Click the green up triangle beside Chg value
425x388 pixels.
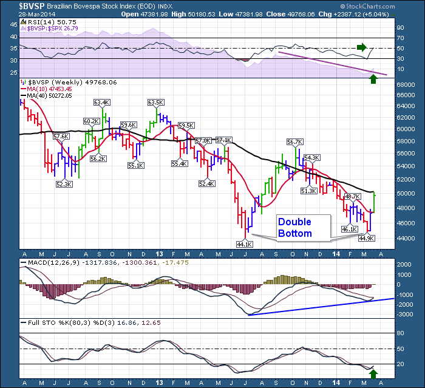pyautogui.click(x=393, y=15)
